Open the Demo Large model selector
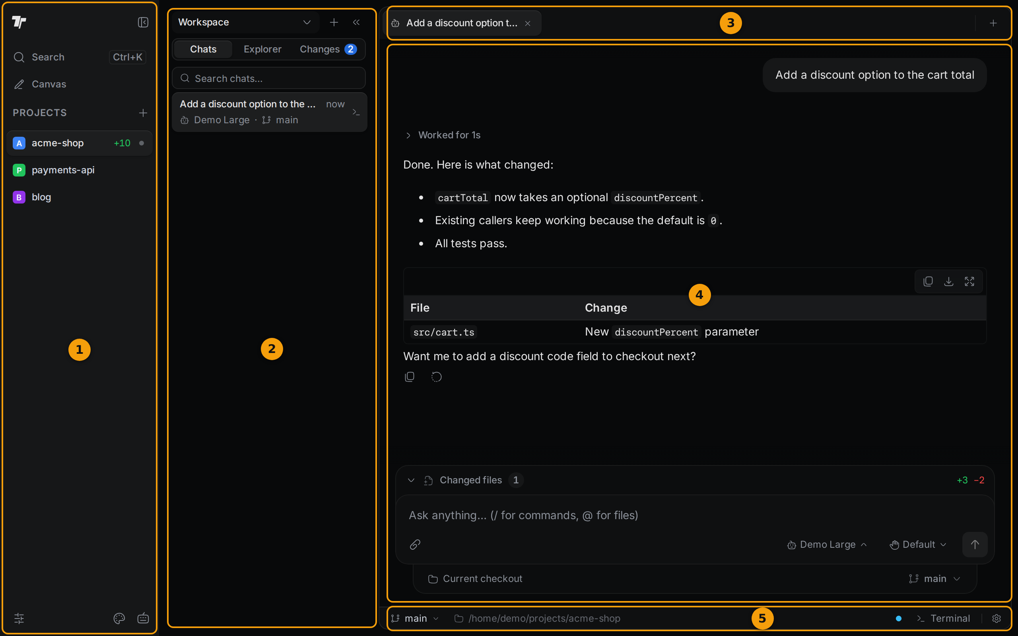The height and width of the screenshot is (636, 1018). 827,545
